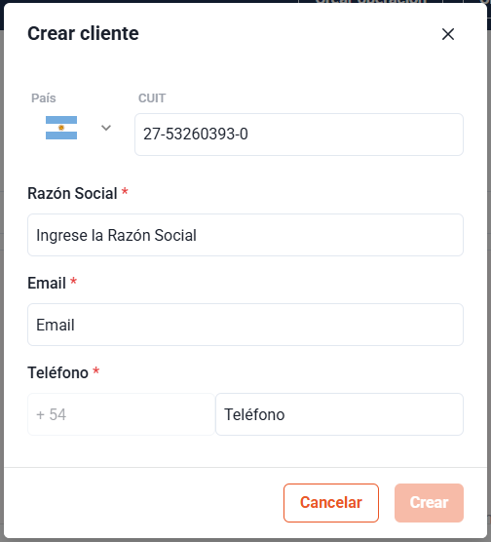Viewport: 491px width, 542px height.
Task: Click the Crear cliente dialog title
Action: [83, 33]
